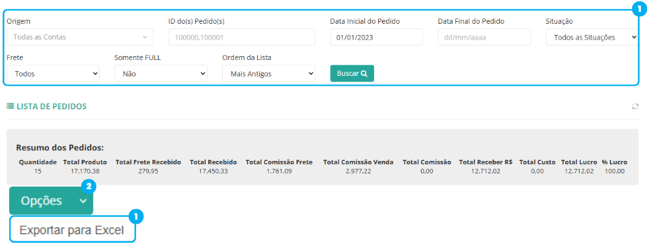Click the Total Lucro summary value
Viewport: 649px width, 246px height.
[579, 171]
